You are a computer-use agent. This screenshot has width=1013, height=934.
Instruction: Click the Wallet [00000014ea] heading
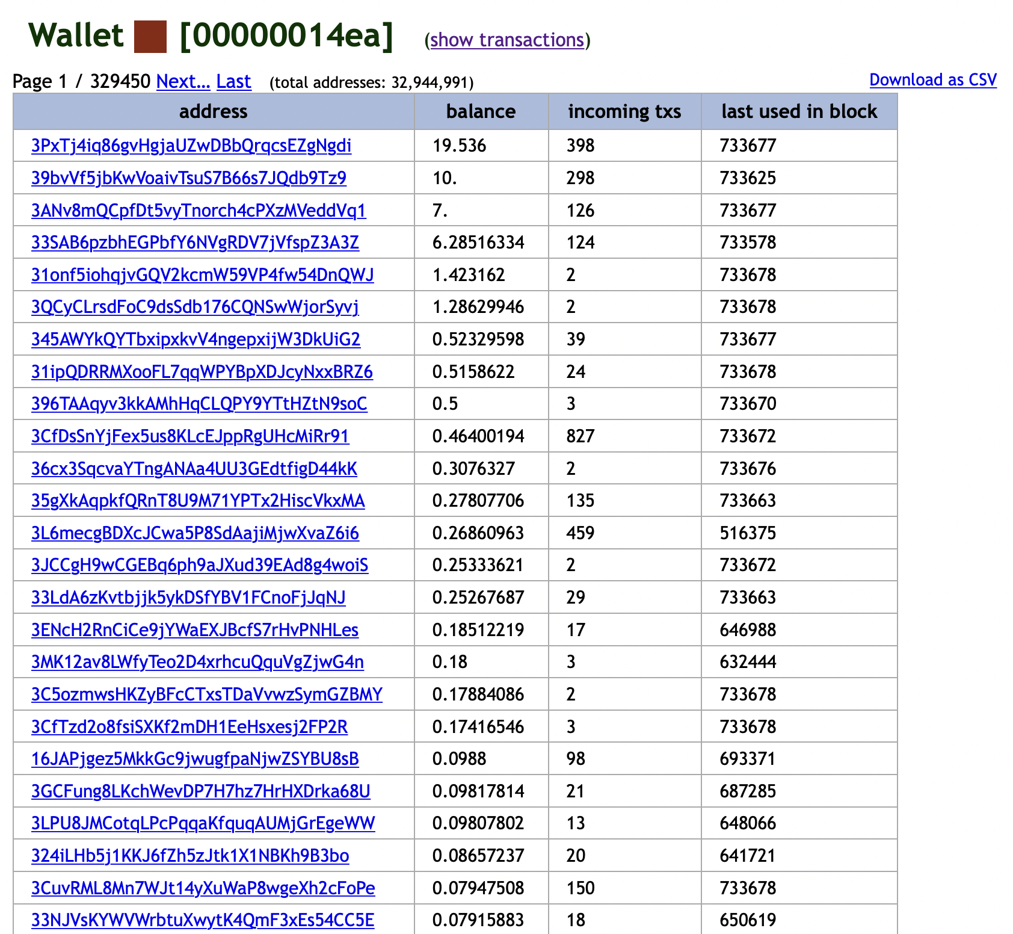click(x=211, y=36)
